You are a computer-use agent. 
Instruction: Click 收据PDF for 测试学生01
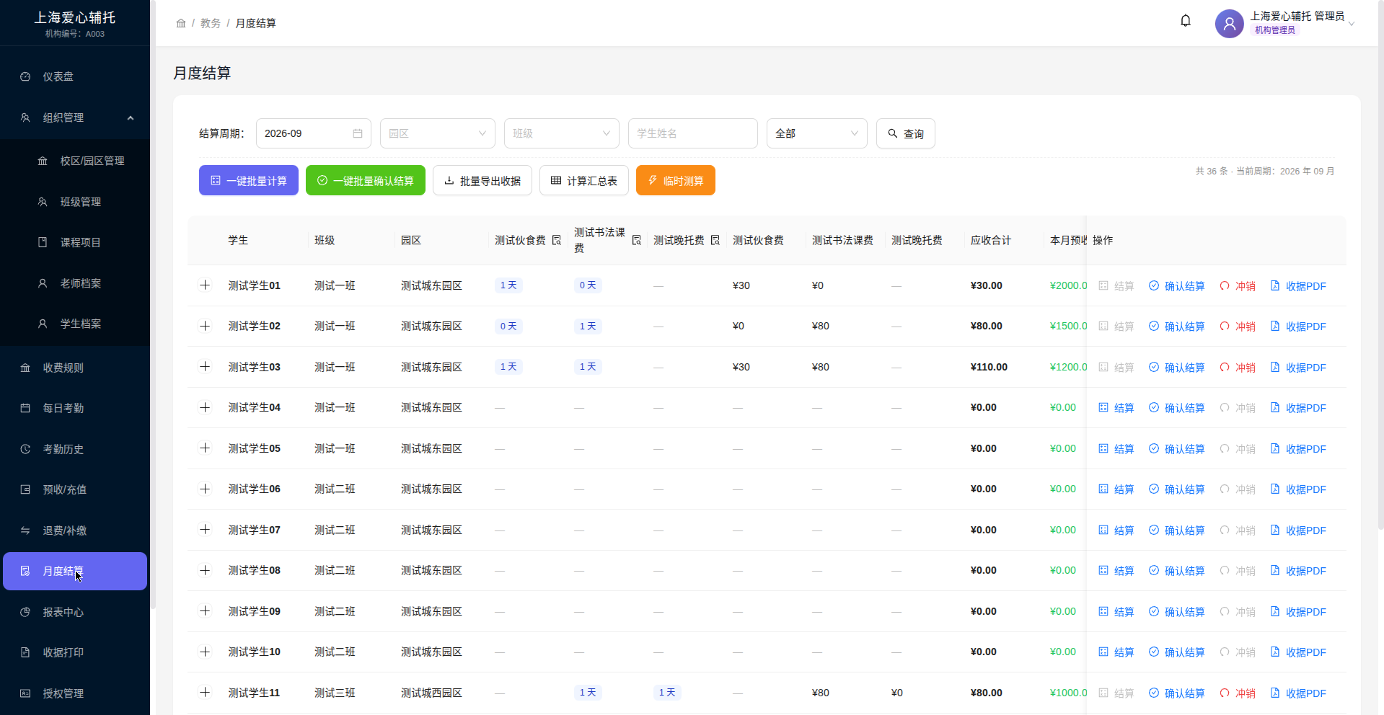click(x=1298, y=286)
